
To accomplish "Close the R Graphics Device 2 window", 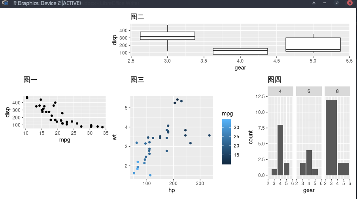I will (x=350, y=3).
